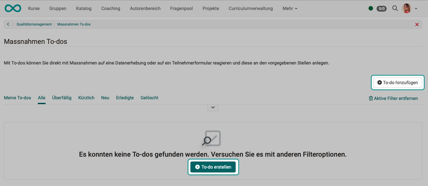Check the 0/0 task counter badge
The width and height of the screenshot is (428, 186).
381,9
